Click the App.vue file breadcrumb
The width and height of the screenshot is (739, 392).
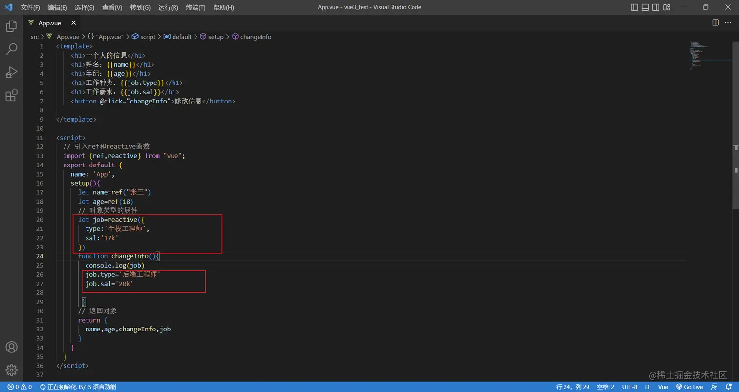[63, 37]
